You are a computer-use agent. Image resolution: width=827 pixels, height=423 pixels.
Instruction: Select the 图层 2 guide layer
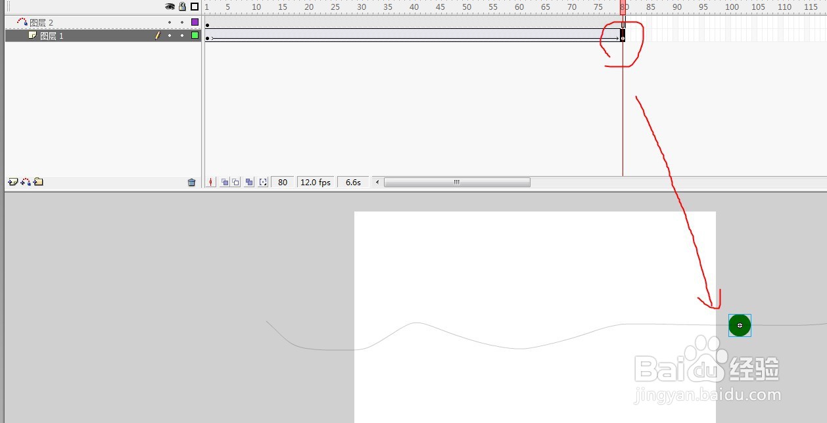(103, 22)
